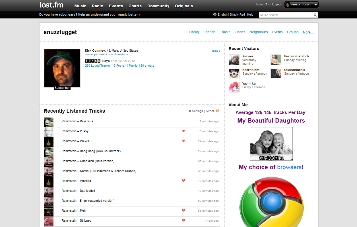Unlove Rammstein – Amerika via its heart
This screenshot has width=357, height=227.
click(x=183, y=181)
